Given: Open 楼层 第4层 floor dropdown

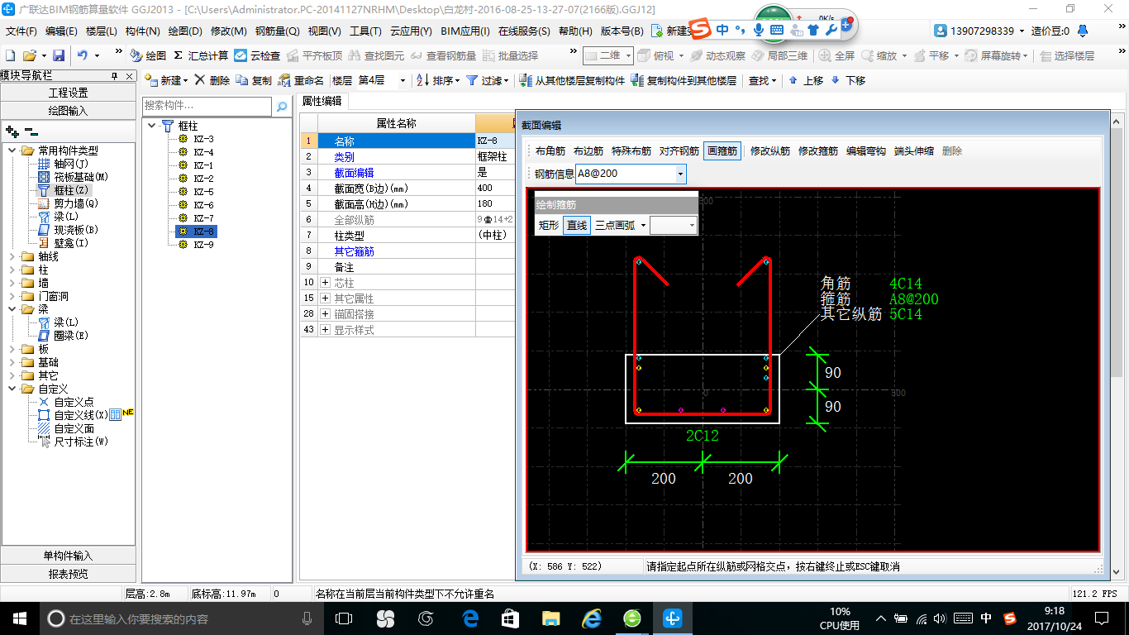Looking at the screenshot, I should coord(403,80).
